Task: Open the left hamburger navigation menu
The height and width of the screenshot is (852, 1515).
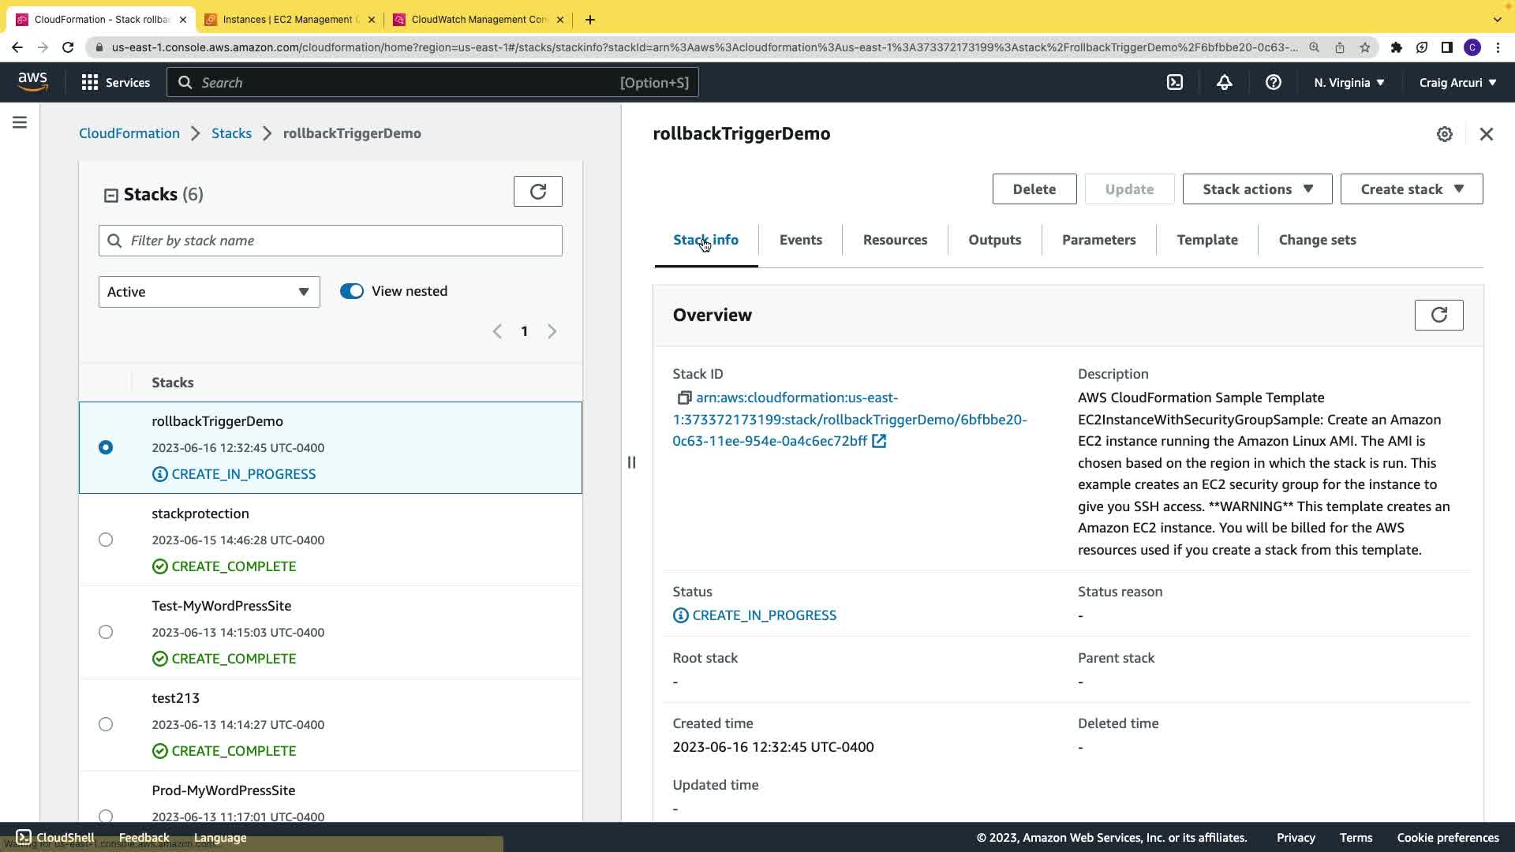Action: pyautogui.click(x=20, y=122)
